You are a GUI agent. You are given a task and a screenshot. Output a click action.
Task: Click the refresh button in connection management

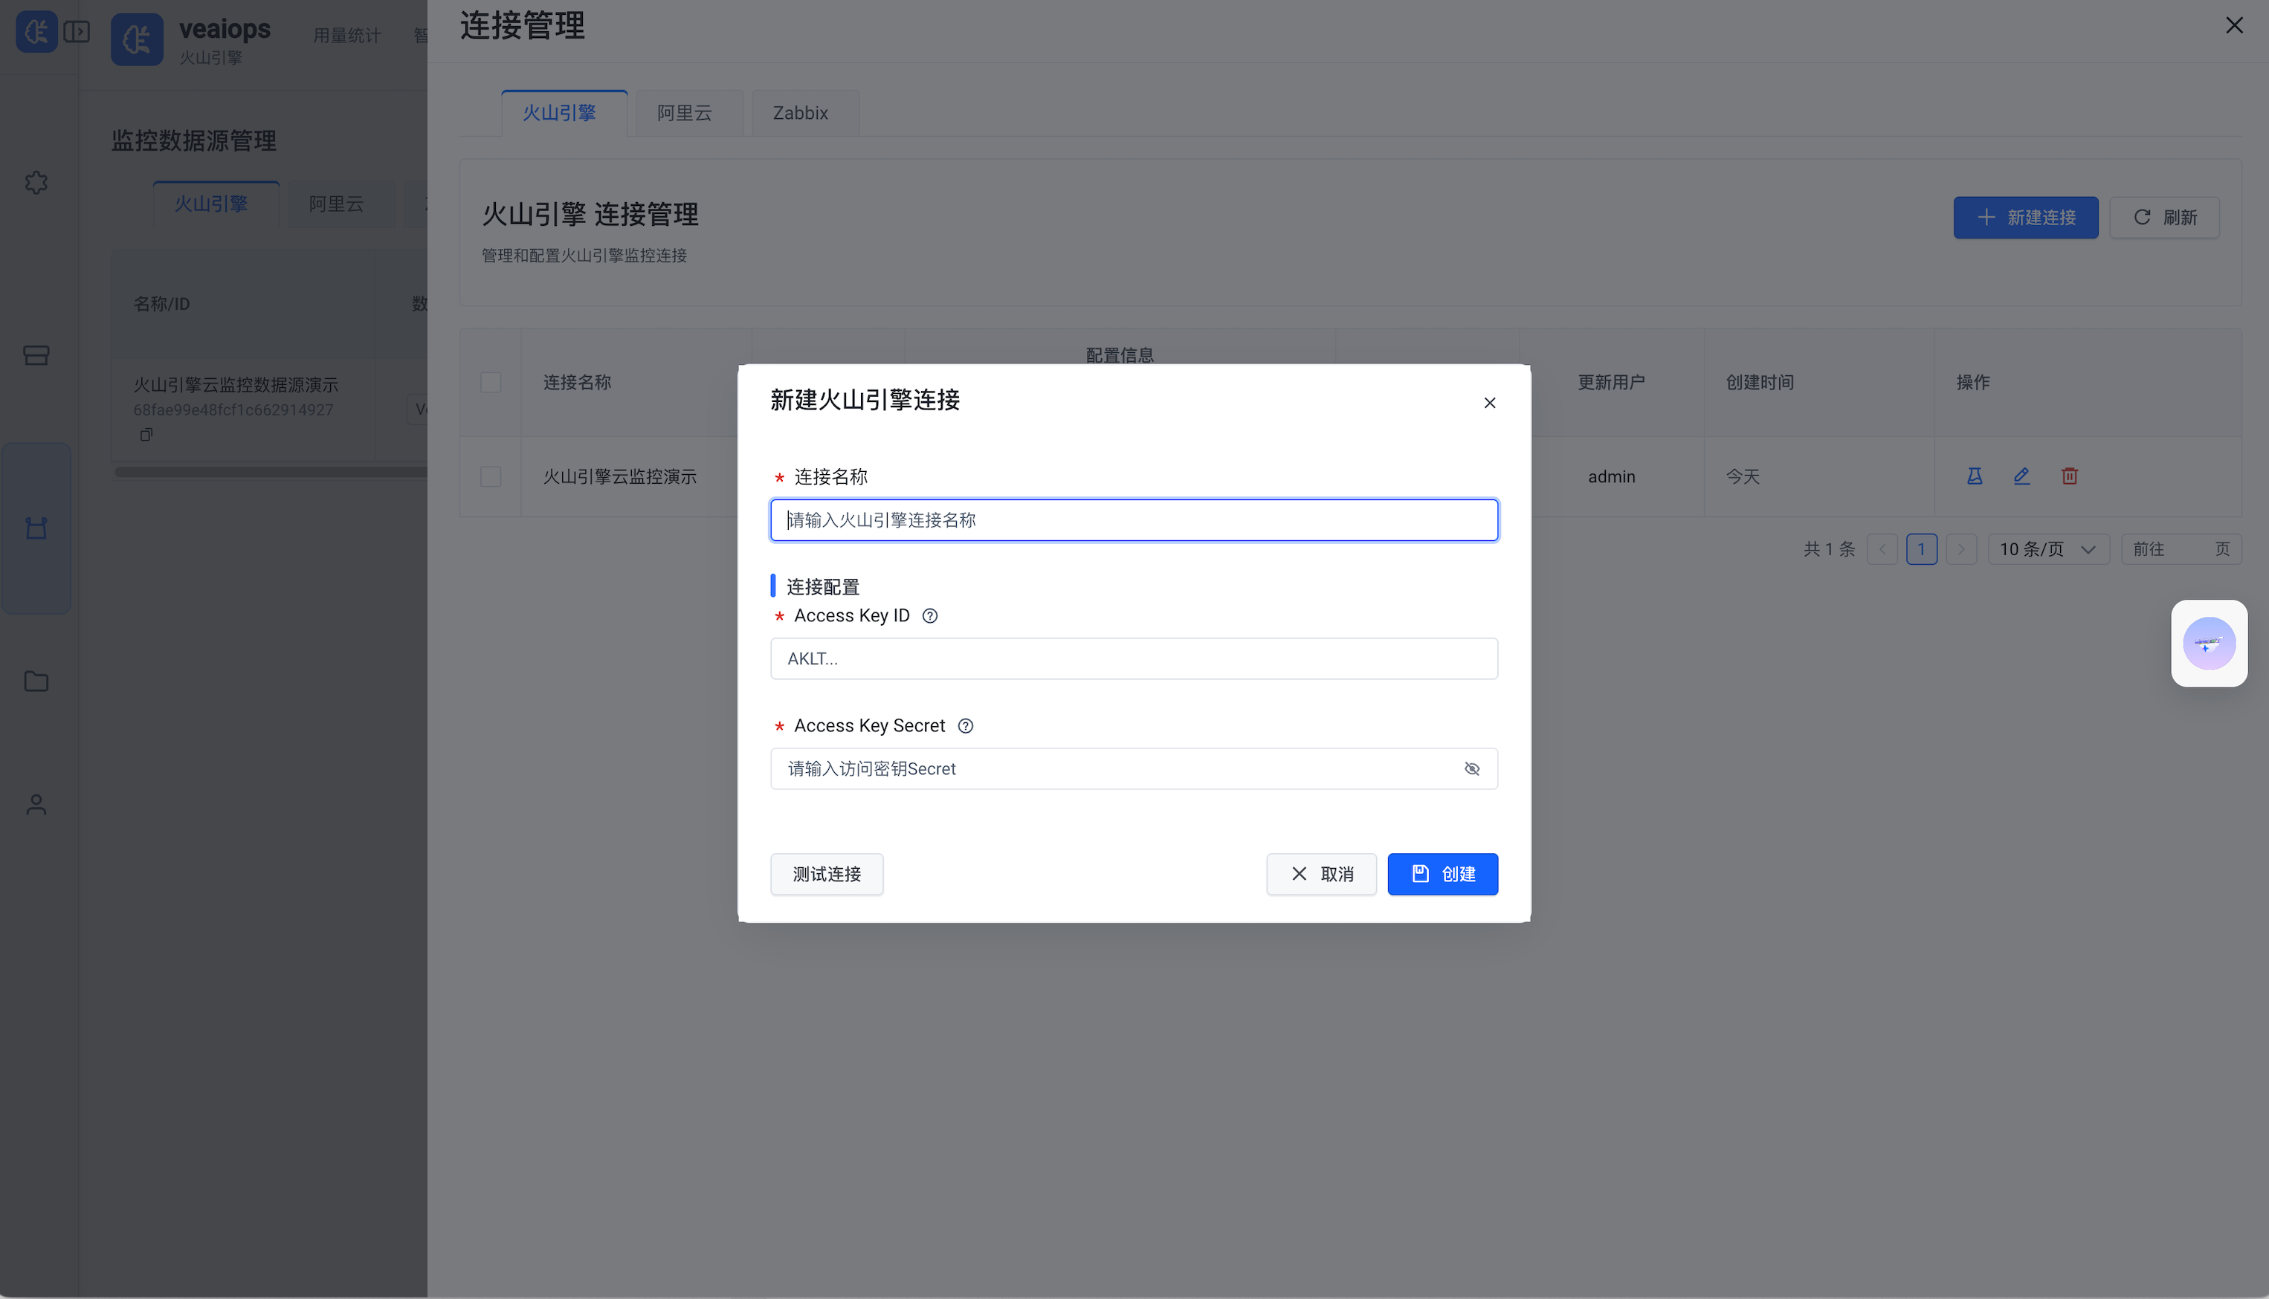(x=2165, y=217)
